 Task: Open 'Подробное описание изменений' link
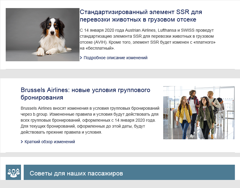click(x=115, y=58)
